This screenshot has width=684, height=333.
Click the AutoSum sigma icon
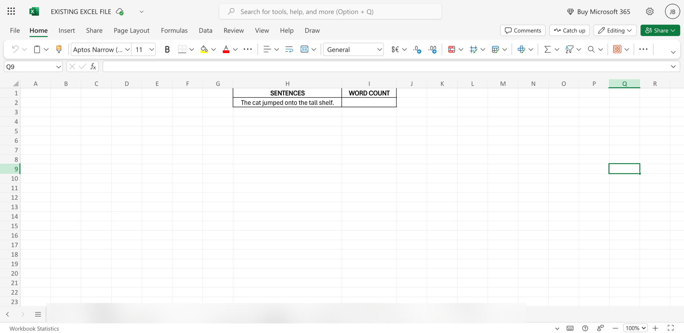[x=547, y=49]
